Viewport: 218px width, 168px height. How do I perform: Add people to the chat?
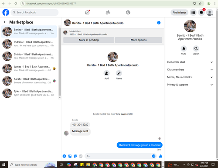click(106, 73)
